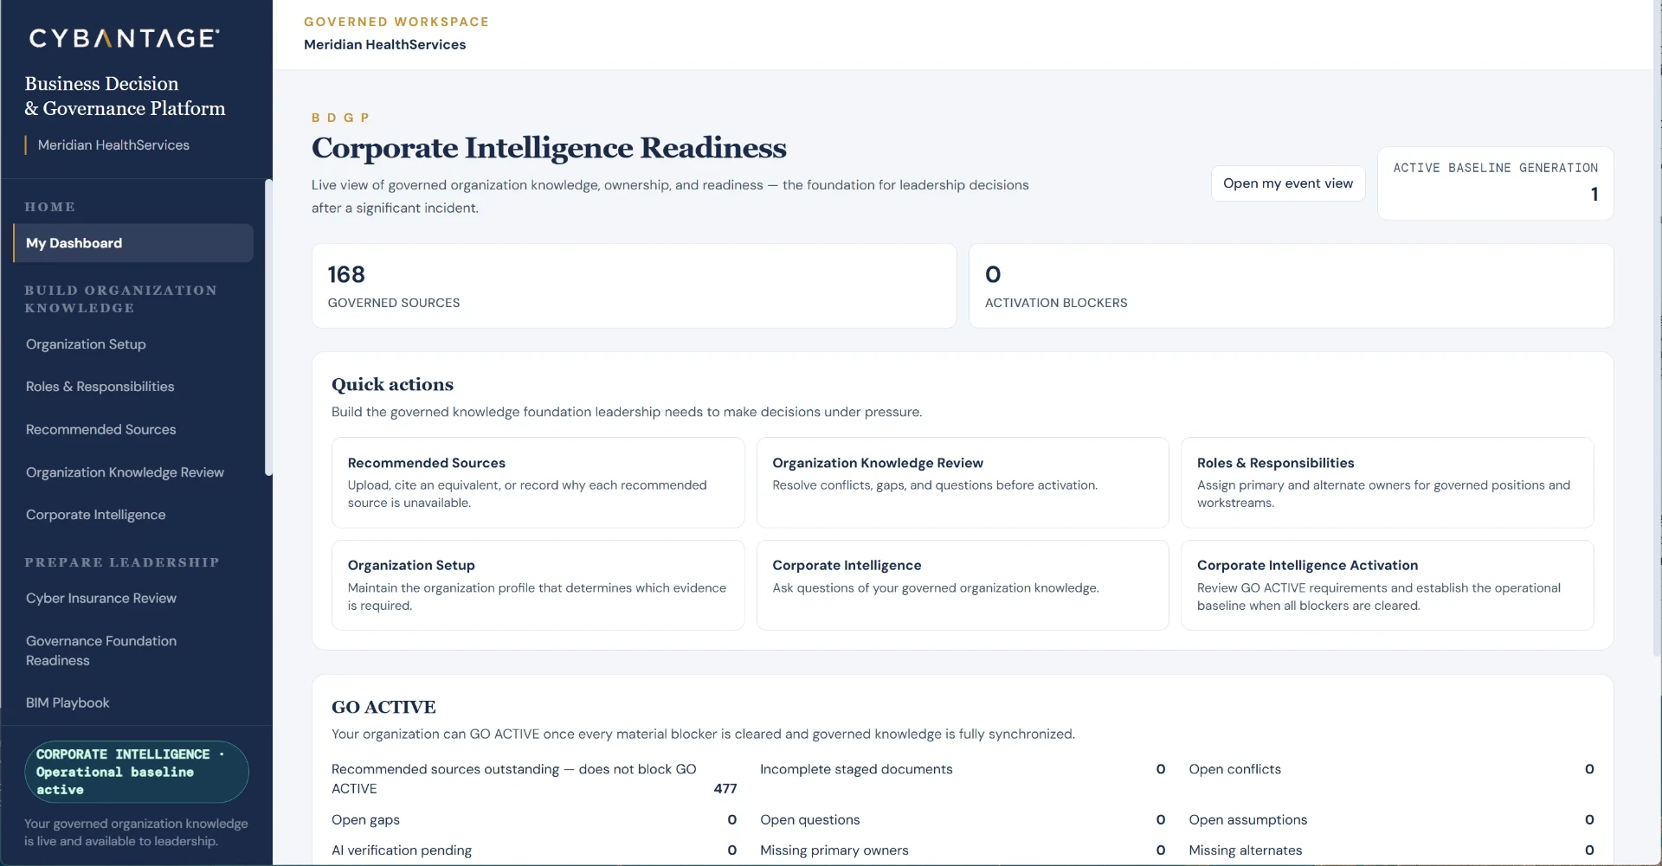Image resolution: width=1662 pixels, height=866 pixels.
Task: Open Roles & Responsibilities quick action card
Action: [x=1387, y=483]
